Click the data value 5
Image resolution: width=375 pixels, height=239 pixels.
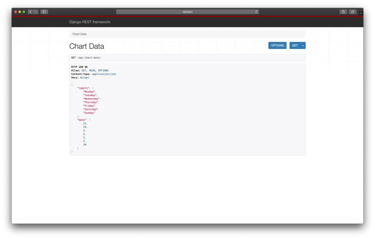click(84, 134)
